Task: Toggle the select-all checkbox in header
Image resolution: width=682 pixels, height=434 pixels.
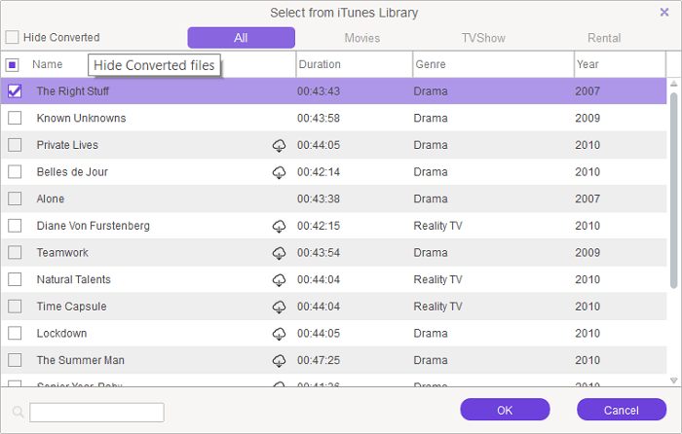Action: 13,65
